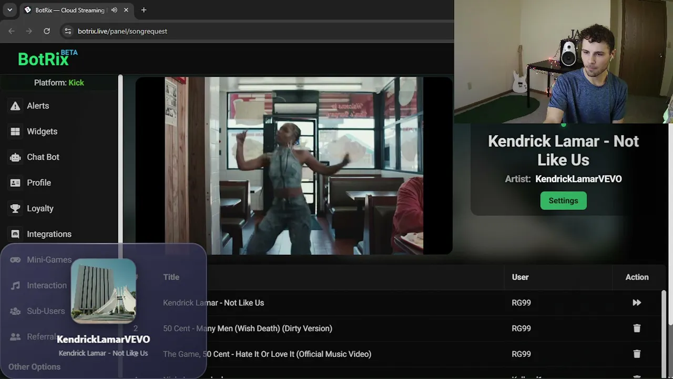Viewport: 673px width, 379px height.
Task: Skip the Not Like Us song
Action: pyautogui.click(x=637, y=303)
